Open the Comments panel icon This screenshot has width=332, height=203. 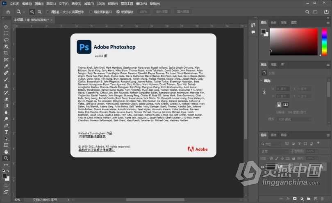pos(253,32)
